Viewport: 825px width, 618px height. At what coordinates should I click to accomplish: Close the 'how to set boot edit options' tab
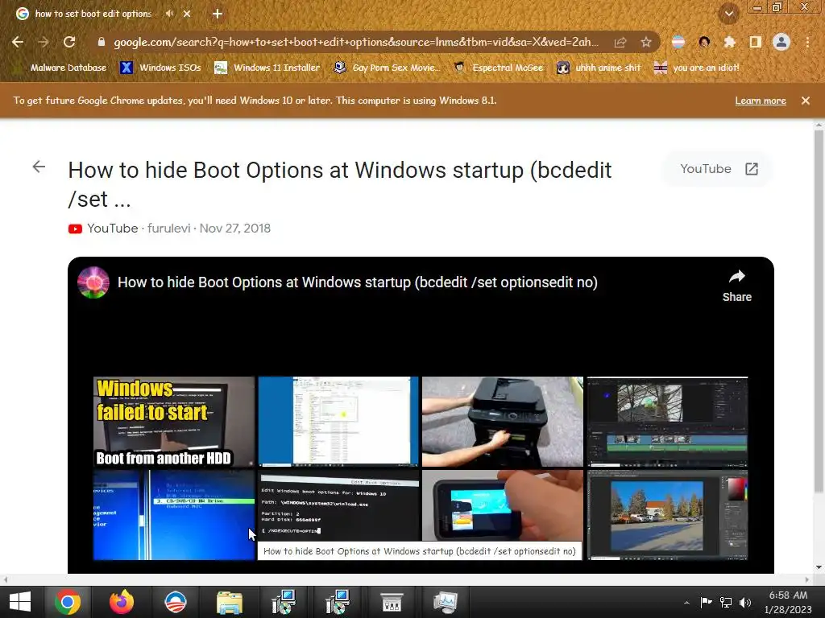tap(187, 14)
